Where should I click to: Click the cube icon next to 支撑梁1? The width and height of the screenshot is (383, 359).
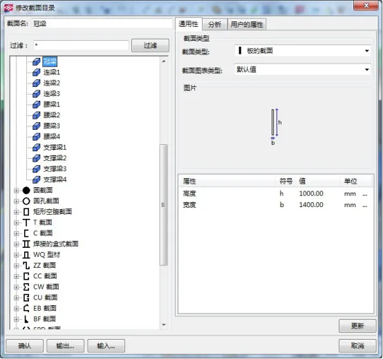(x=37, y=148)
